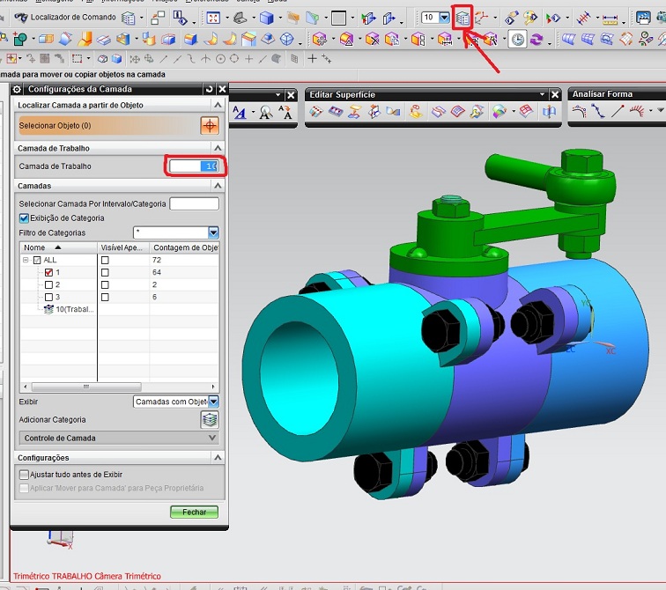Open Filtro de Categorias dropdown

pyautogui.click(x=213, y=232)
